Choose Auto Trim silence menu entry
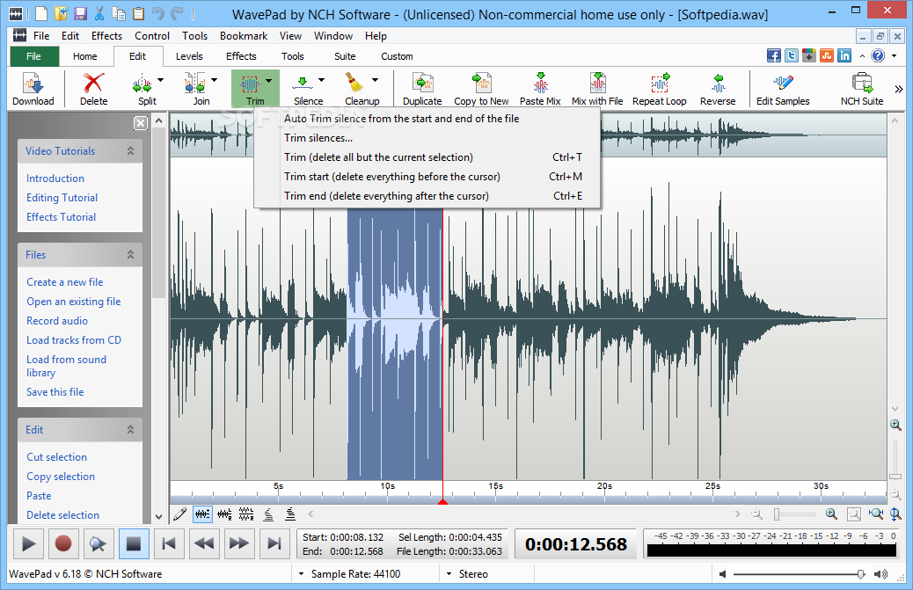913x590 pixels. [x=427, y=119]
